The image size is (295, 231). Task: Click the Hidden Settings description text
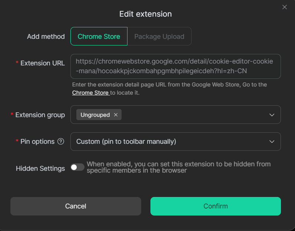tap(179, 167)
